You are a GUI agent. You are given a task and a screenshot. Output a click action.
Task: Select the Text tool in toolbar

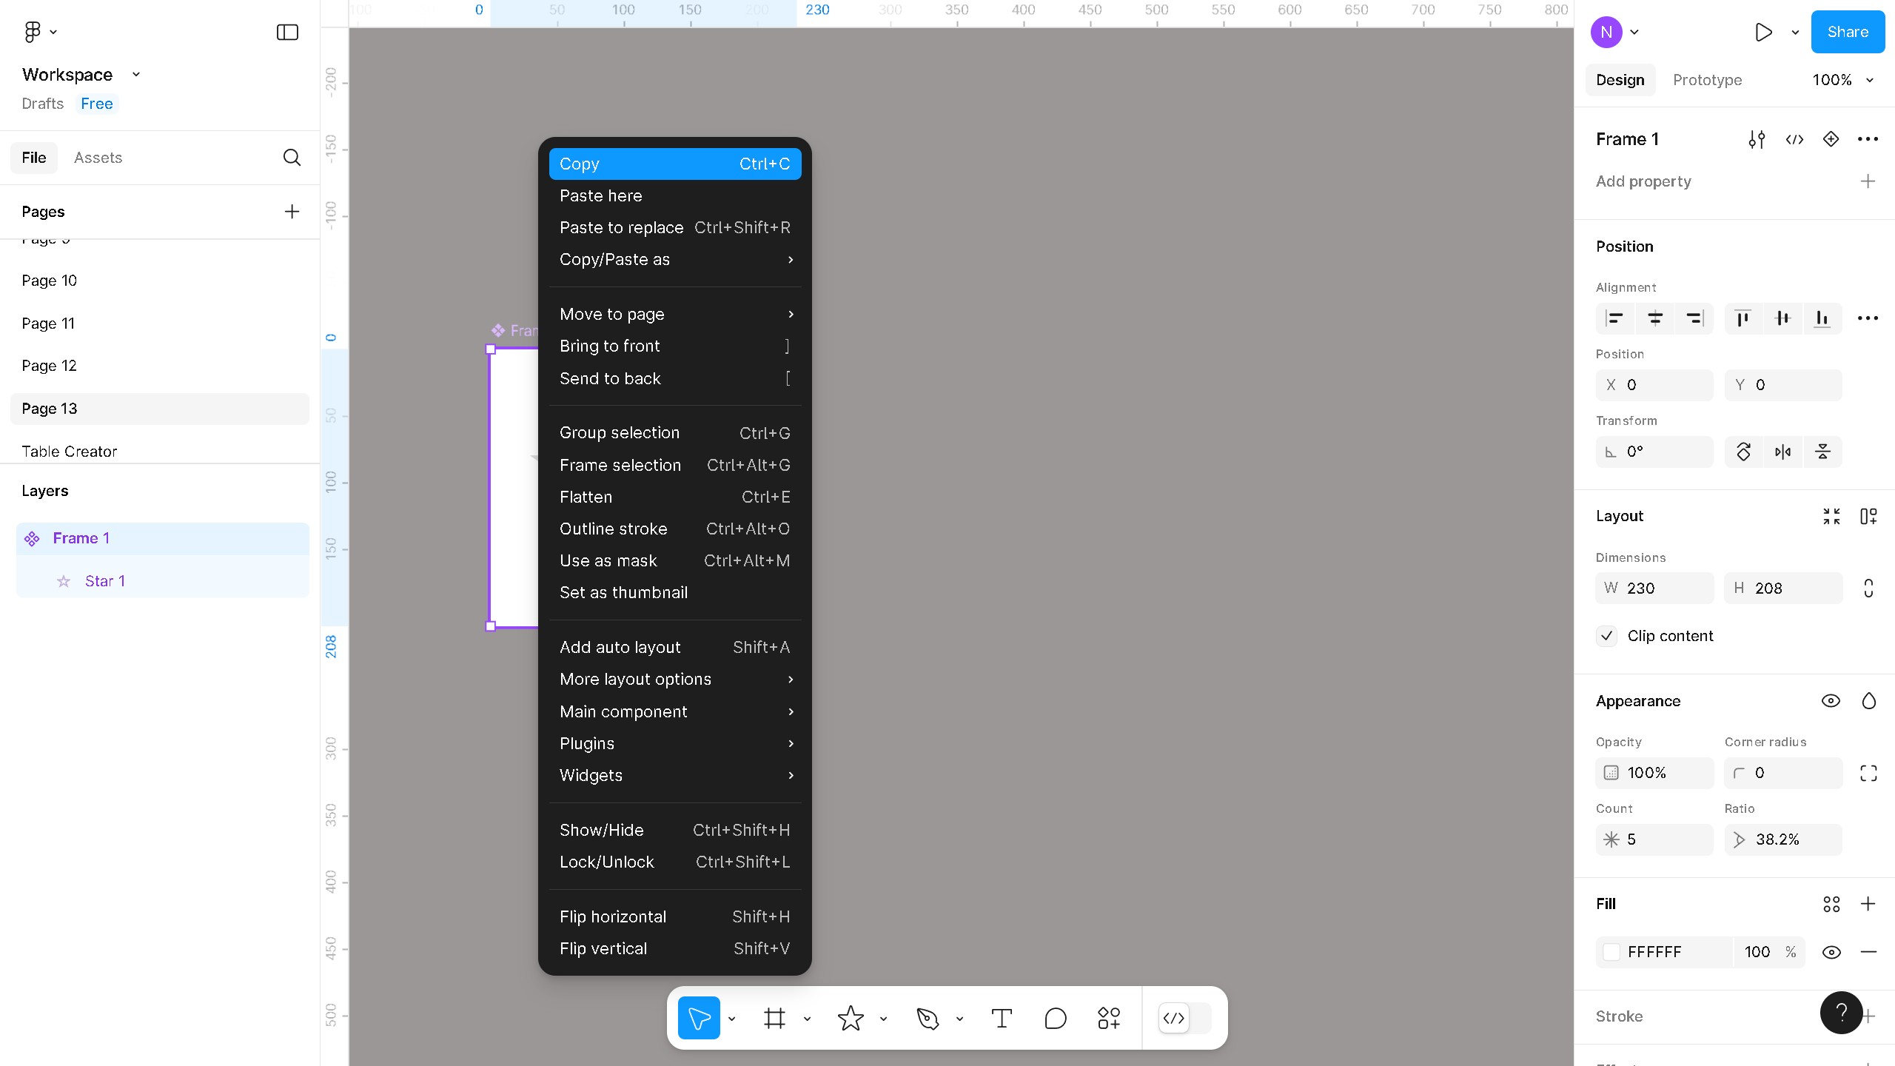pyautogui.click(x=1002, y=1018)
